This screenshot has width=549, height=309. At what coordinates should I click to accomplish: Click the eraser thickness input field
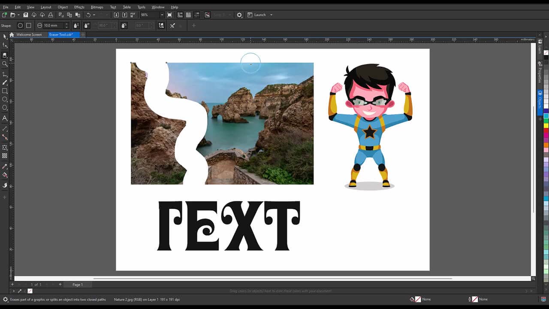point(53,25)
